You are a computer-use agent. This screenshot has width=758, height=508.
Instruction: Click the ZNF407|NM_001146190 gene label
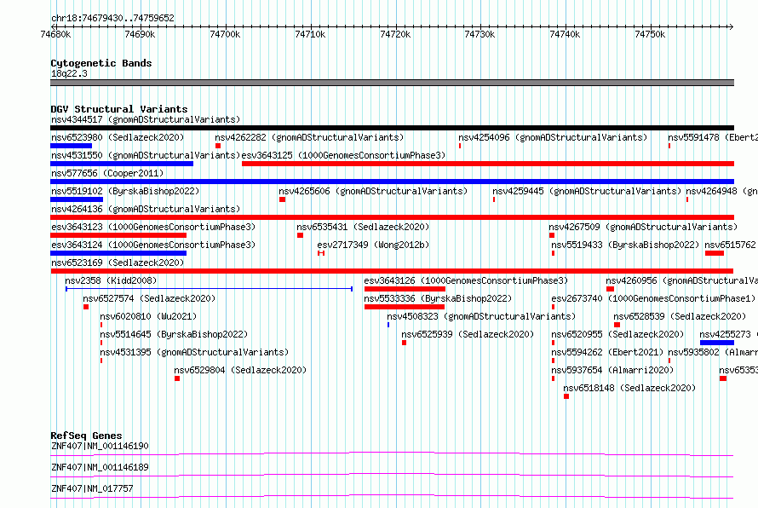100,446
